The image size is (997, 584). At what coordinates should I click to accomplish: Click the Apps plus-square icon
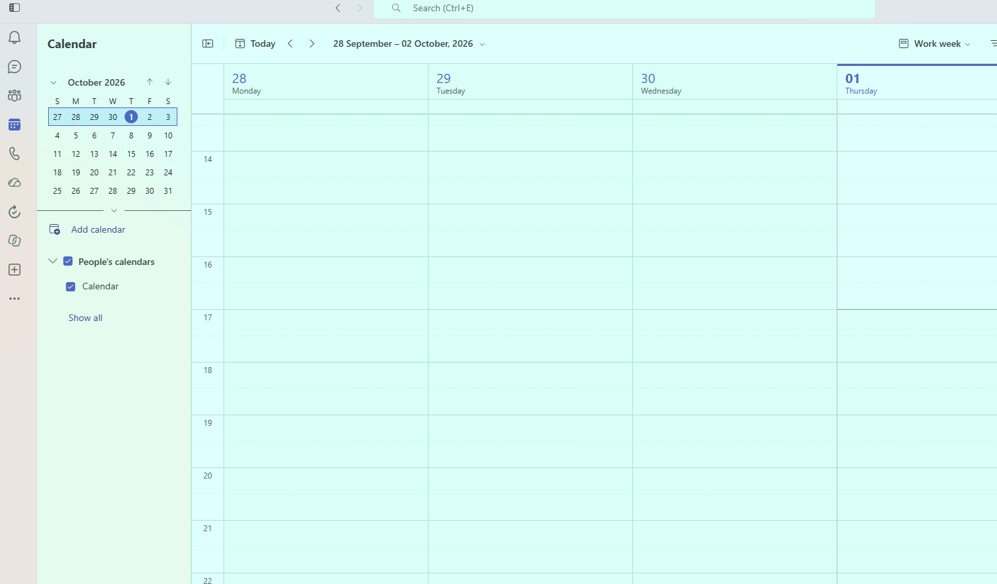(15, 270)
